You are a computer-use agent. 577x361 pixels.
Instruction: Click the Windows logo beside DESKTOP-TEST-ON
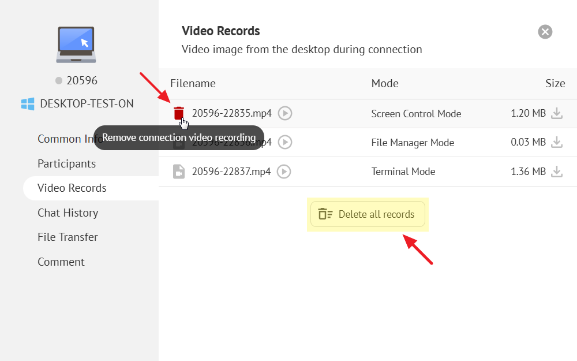click(27, 104)
